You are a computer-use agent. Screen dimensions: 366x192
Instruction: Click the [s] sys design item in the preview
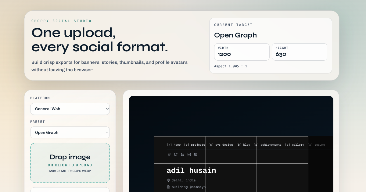[221, 145]
